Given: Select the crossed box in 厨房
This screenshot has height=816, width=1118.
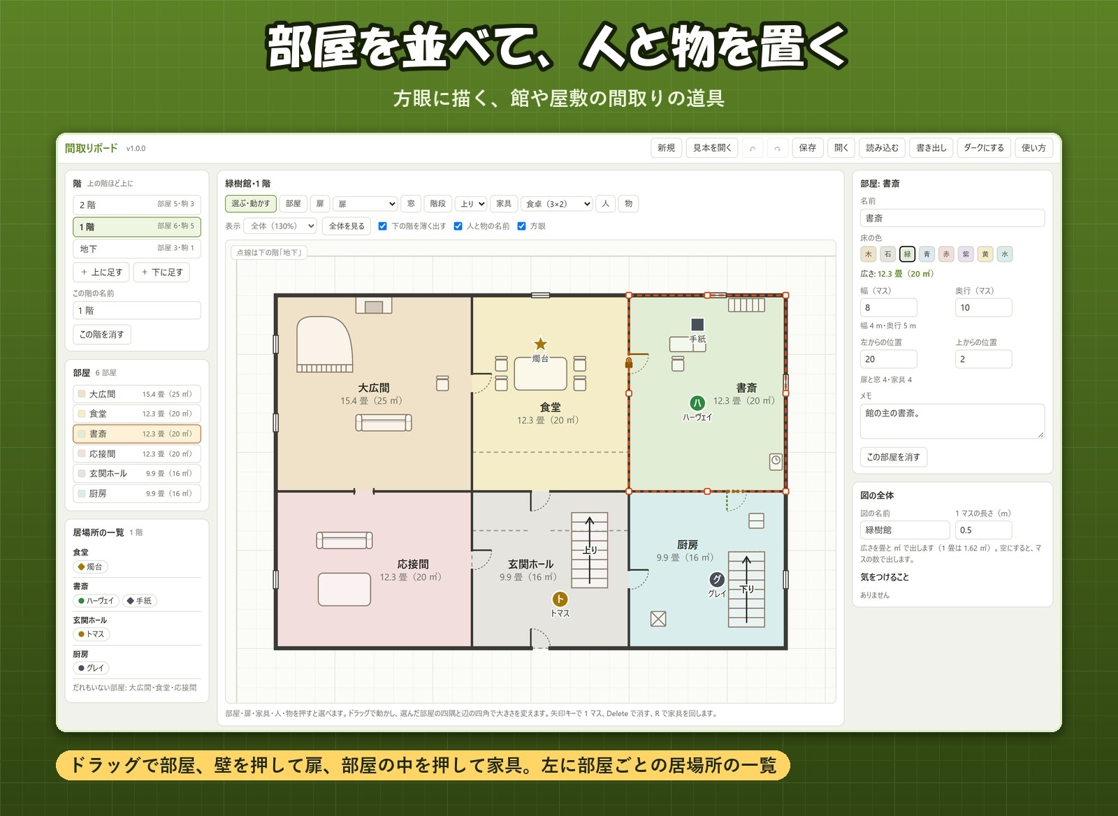Looking at the screenshot, I should (658, 618).
